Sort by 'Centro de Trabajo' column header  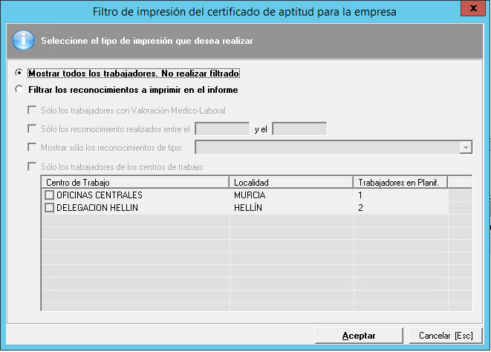click(x=134, y=182)
